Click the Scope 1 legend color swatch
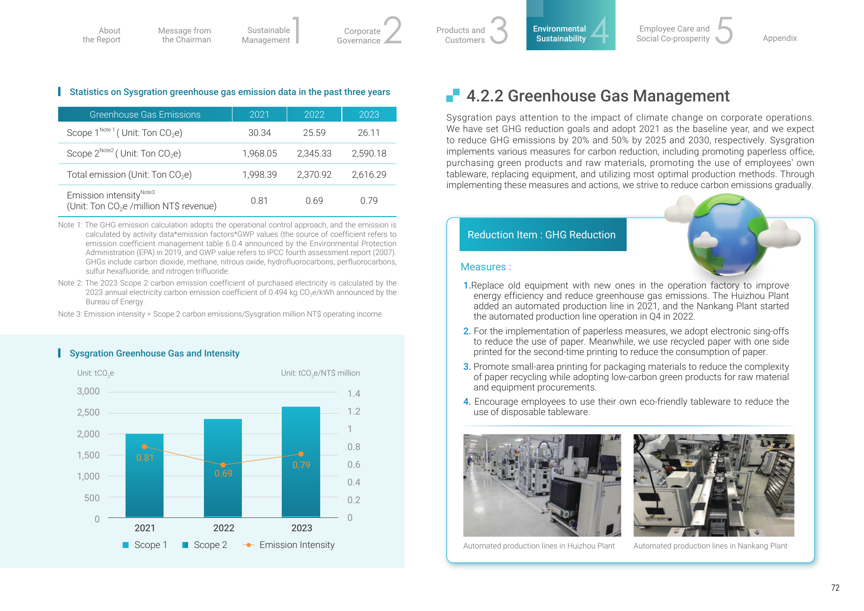Screen dimensions: 864x611 pos(126,545)
